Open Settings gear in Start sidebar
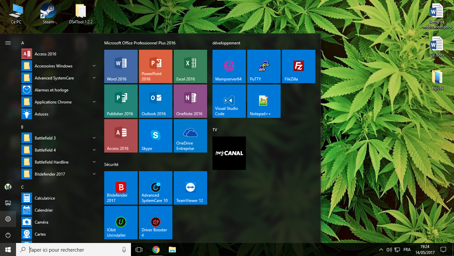The height and width of the screenshot is (256, 454). coord(8,219)
